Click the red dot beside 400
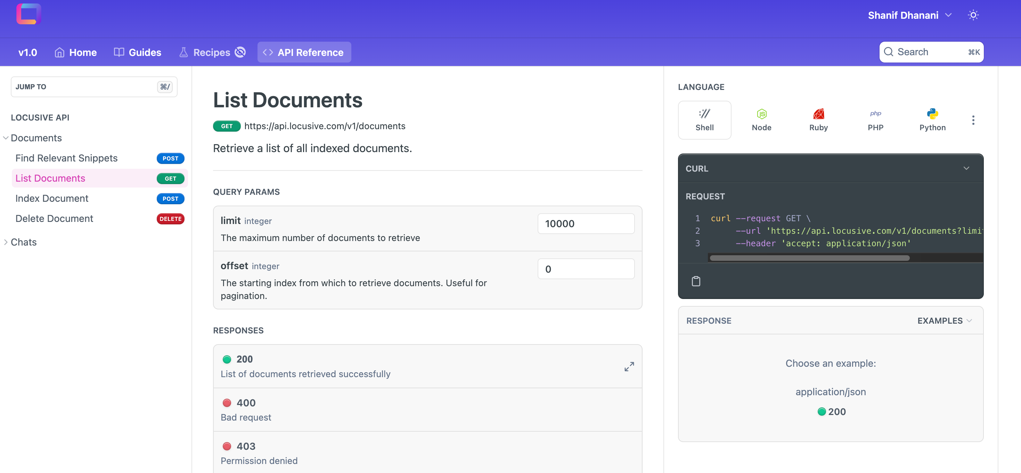 pos(227,403)
